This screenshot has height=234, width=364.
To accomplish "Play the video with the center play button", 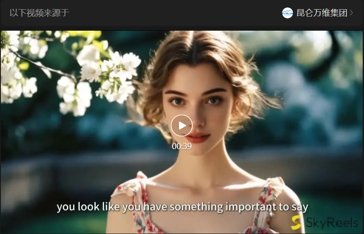I will pos(182,126).
